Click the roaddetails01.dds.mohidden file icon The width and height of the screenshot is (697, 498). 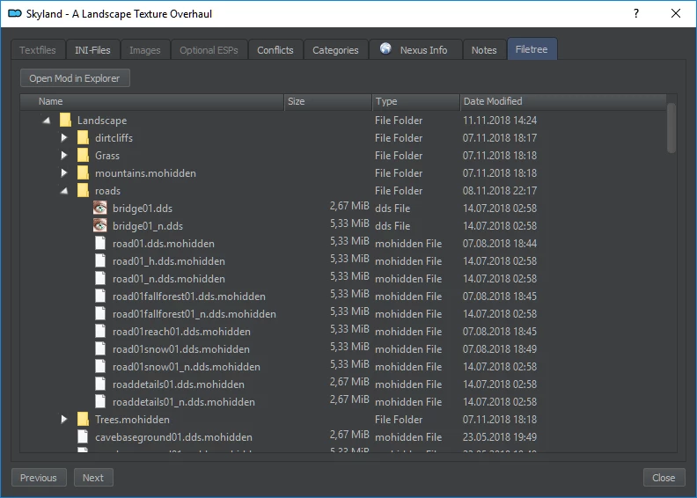(x=100, y=384)
